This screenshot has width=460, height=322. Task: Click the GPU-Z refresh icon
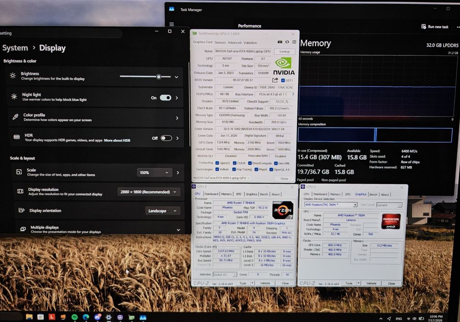(287, 42)
